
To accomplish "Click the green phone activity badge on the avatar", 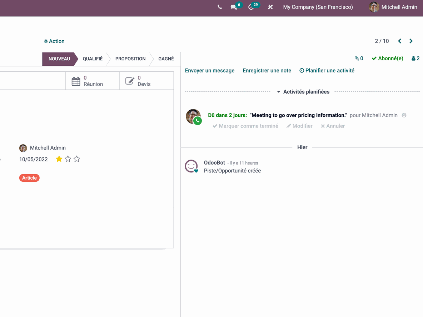I will pyautogui.click(x=198, y=121).
